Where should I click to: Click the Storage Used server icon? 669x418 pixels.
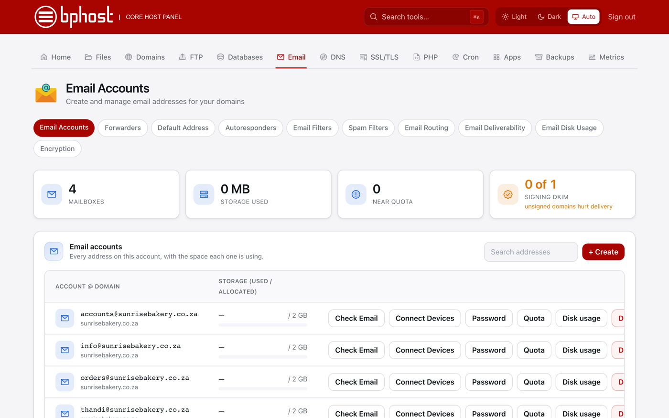(204, 194)
